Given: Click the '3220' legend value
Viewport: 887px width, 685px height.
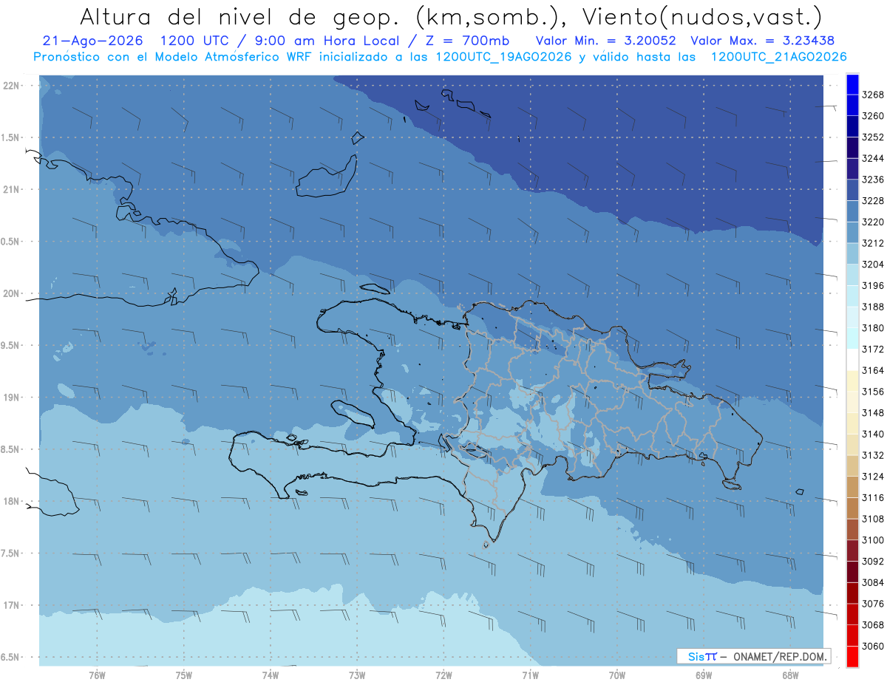Looking at the screenshot, I should (873, 222).
